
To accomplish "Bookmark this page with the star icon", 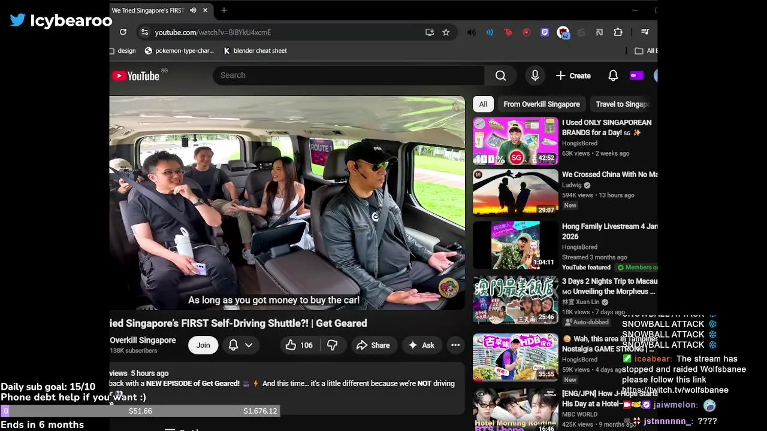I will click(446, 32).
